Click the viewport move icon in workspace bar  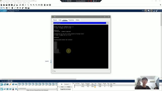[151, 11]
